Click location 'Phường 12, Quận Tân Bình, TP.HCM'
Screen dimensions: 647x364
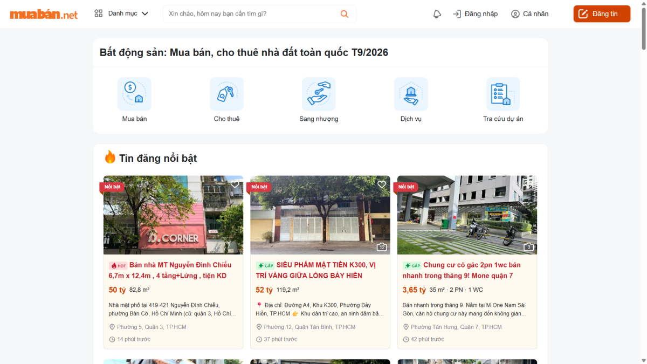309,327
